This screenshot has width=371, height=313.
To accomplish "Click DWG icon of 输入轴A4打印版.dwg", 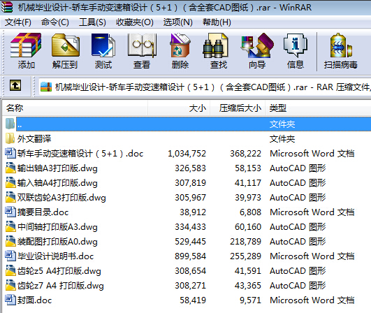I will 10,182.
